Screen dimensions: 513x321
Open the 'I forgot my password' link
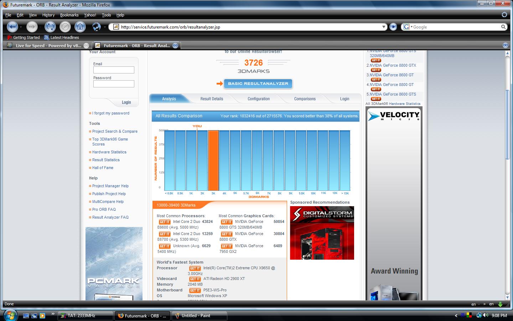[x=111, y=113]
